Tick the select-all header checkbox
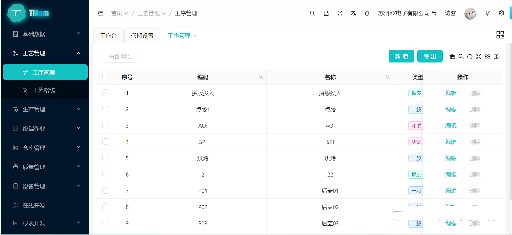Image resolution: width=512 pixels, height=235 pixels. point(106,77)
